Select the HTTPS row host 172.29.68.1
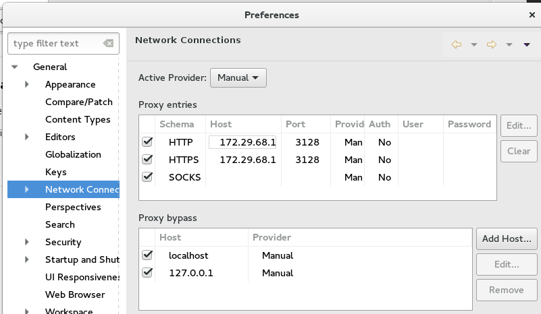 click(x=248, y=160)
